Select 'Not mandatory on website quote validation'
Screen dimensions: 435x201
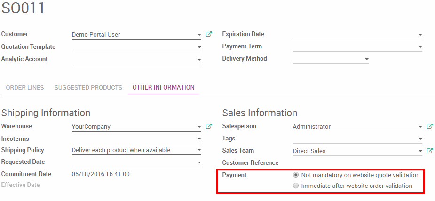tap(296, 175)
